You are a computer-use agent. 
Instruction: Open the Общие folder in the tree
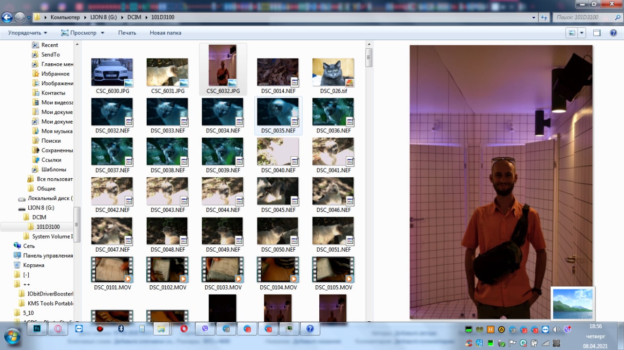[46, 188]
